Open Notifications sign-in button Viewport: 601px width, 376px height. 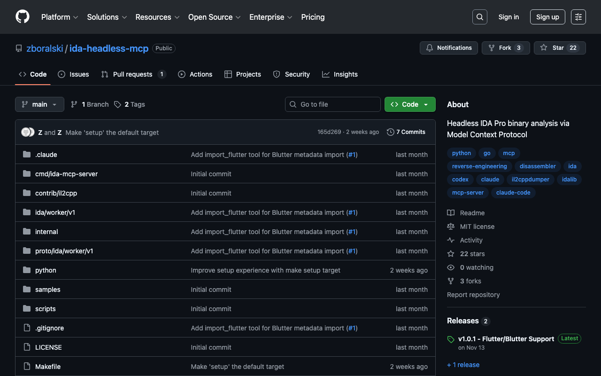pos(449,48)
